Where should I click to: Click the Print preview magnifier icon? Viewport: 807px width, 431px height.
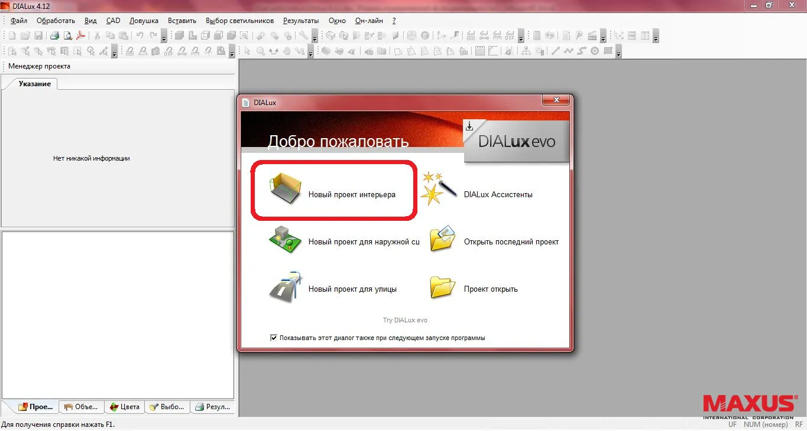point(68,36)
